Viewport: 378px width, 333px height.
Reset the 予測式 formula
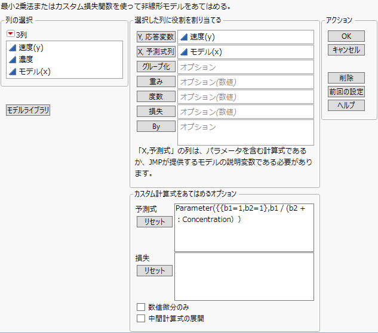(x=155, y=221)
